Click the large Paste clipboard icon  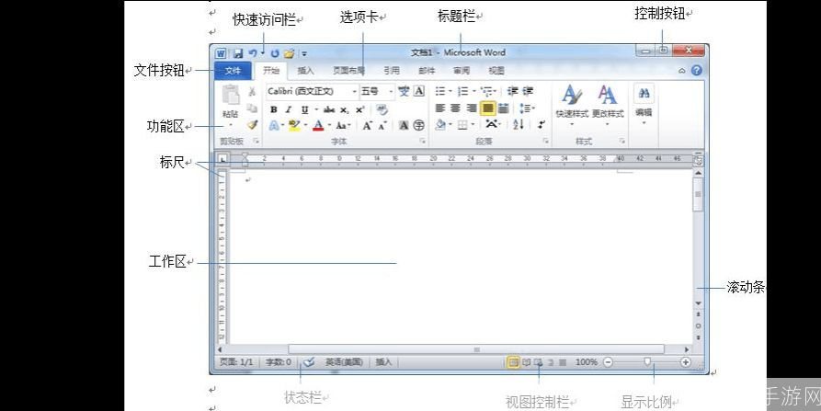click(231, 95)
